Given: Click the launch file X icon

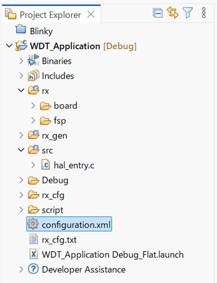Looking at the screenshot, I should coord(33,254).
